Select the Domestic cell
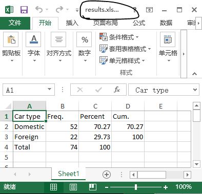Screen dimensions: 202x194 point(29,126)
